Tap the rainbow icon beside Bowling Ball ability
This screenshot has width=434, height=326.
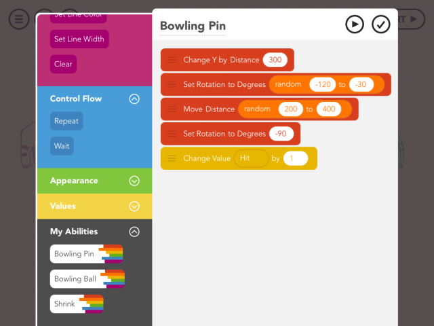click(x=113, y=279)
